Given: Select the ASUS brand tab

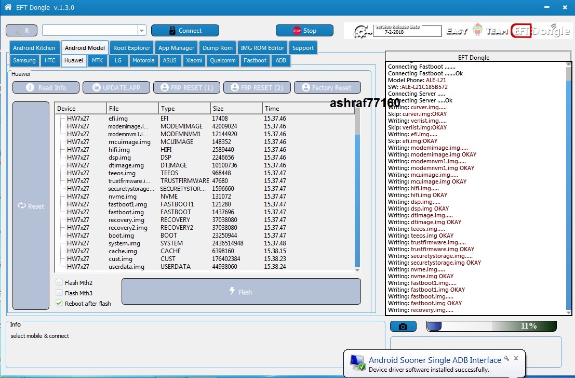Looking at the screenshot, I should point(170,60).
